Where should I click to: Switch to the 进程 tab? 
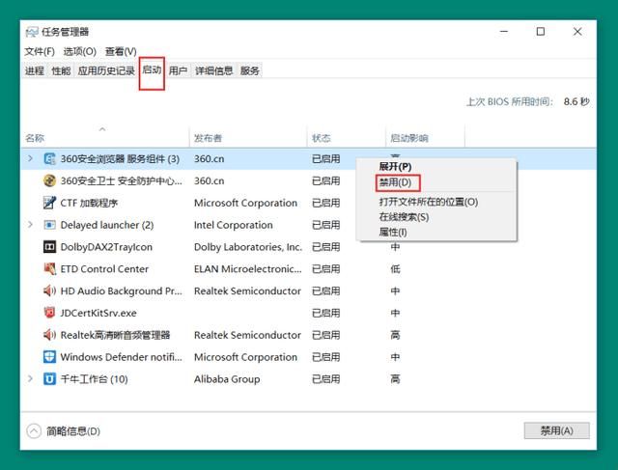[x=35, y=70]
